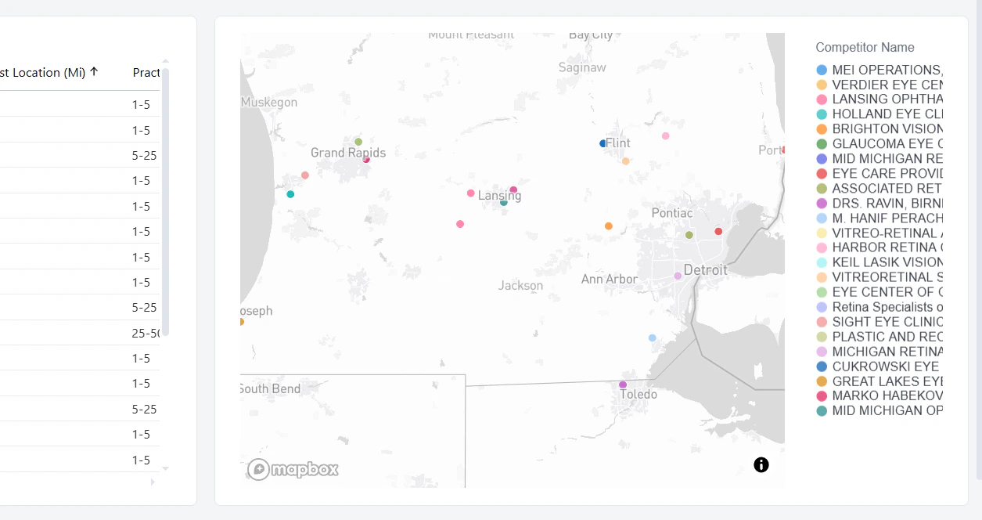This screenshot has height=520, width=982.
Task: Click the table's horizontal scroll right arrow
Action: tap(153, 482)
